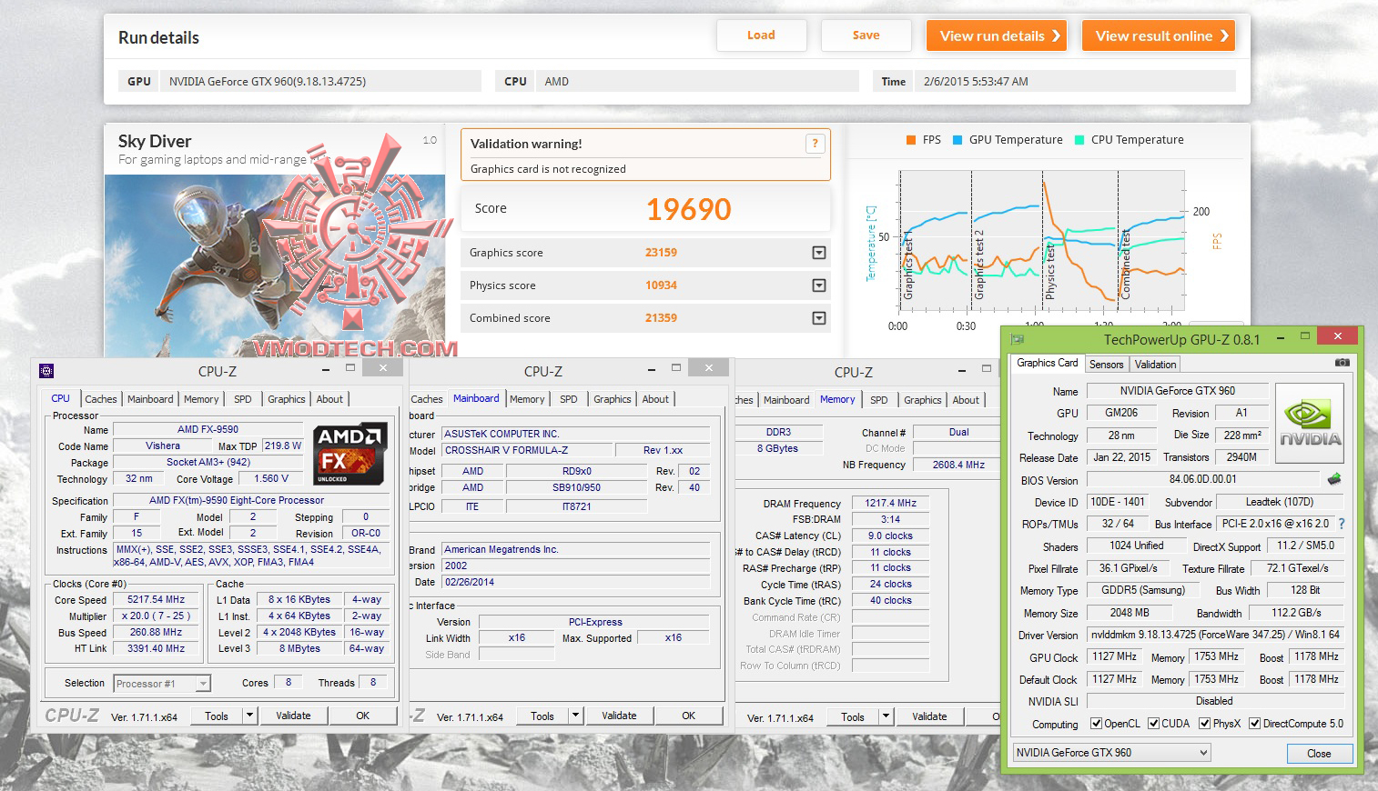This screenshot has height=791, width=1378.
Task: Switch to Mainboard tab in first CPU-Z
Action: coord(150,399)
